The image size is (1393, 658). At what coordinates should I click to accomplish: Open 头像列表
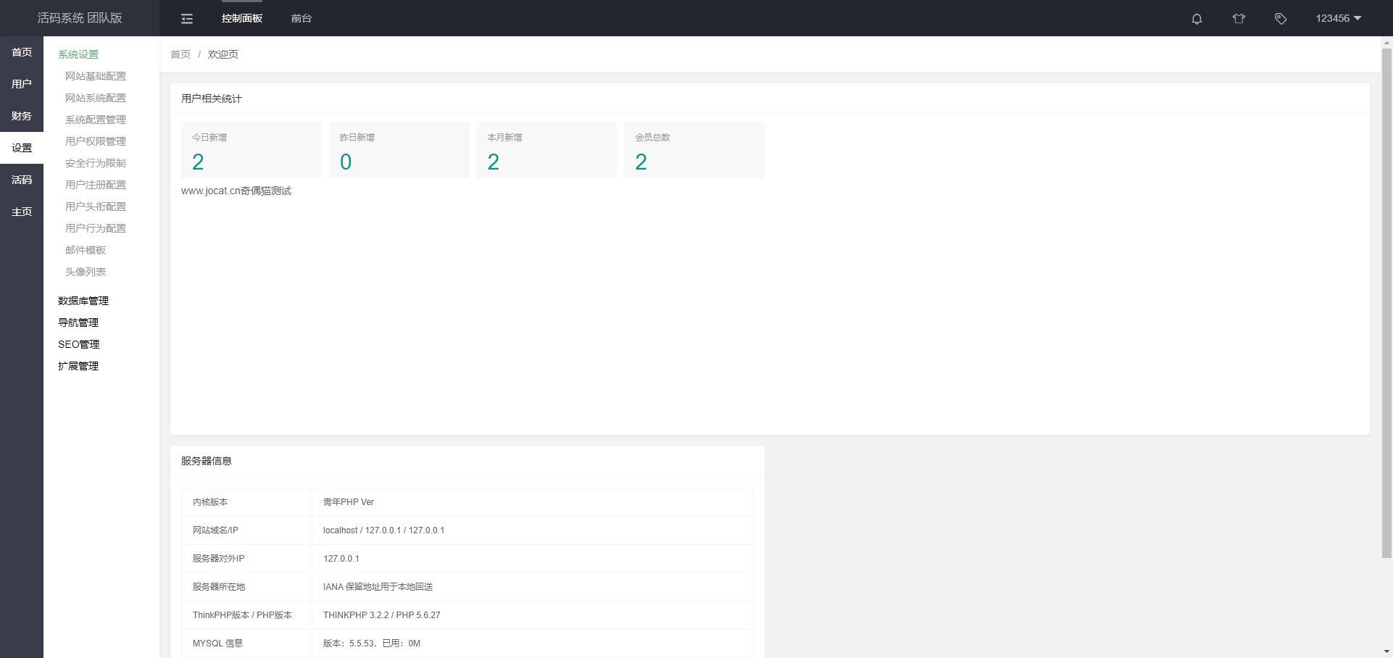(x=86, y=272)
